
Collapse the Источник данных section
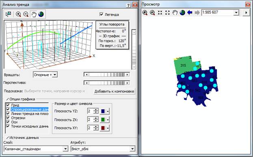click(x=7, y=138)
